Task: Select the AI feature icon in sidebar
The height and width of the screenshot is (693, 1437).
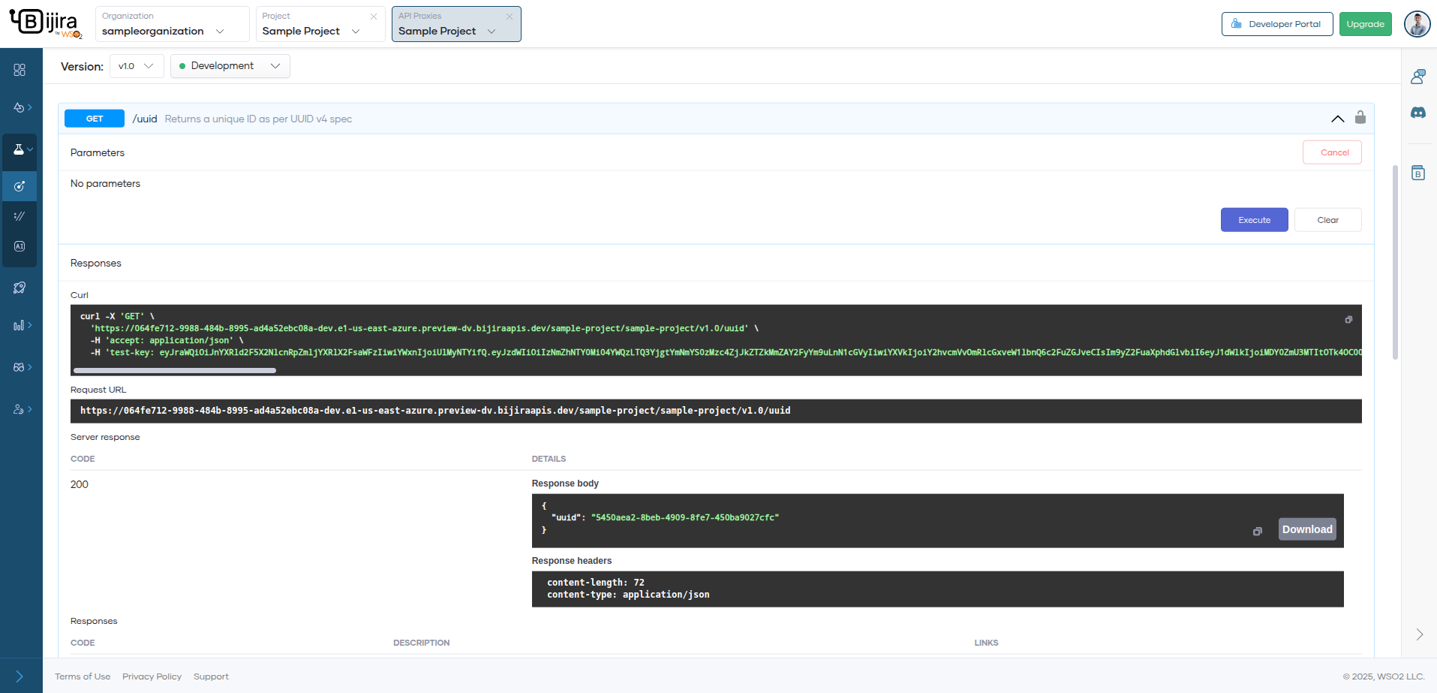Action: pos(20,246)
